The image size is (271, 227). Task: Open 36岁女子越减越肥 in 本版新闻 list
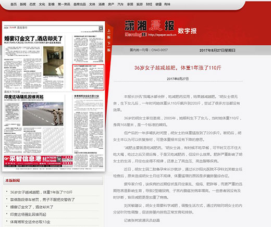(41, 192)
